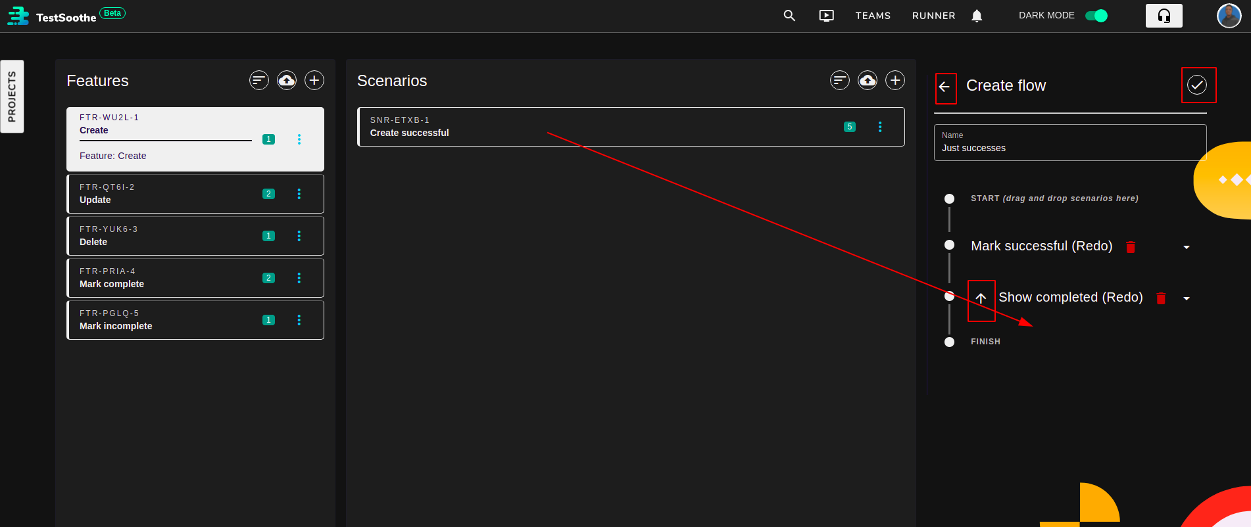Select the Create feature card
Image resolution: width=1251 pixels, height=527 pixels.
click(195, 139)
